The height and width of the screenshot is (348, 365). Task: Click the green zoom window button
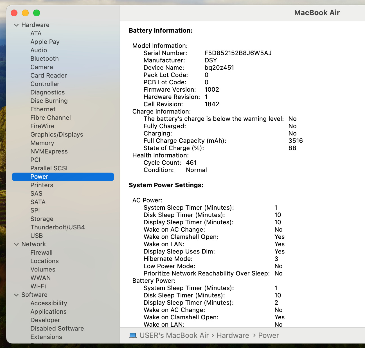point(37,13)
